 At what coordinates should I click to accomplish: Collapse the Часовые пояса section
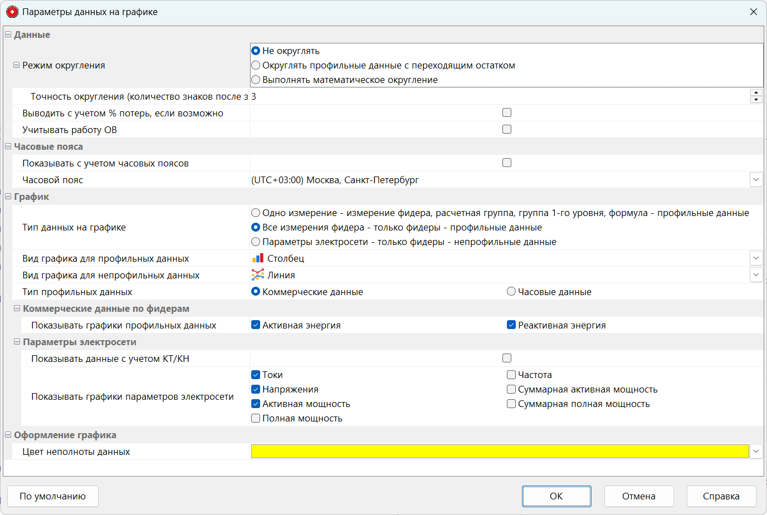click(8, 146)
